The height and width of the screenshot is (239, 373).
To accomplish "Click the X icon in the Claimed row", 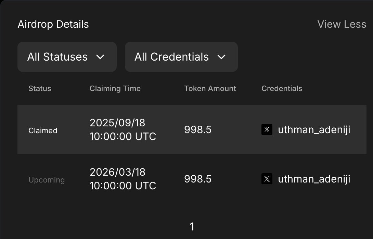I will (x=267, y=130).
